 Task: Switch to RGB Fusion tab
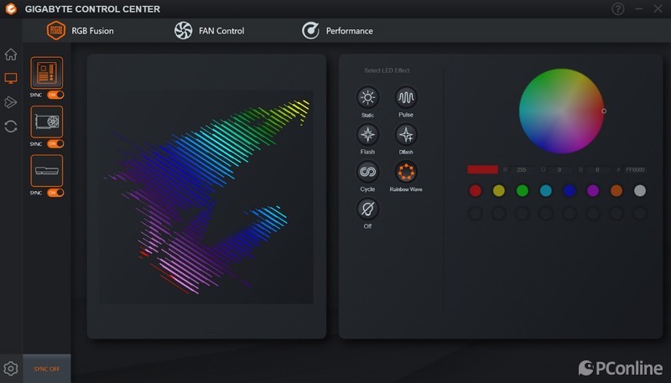coord(80,31)
